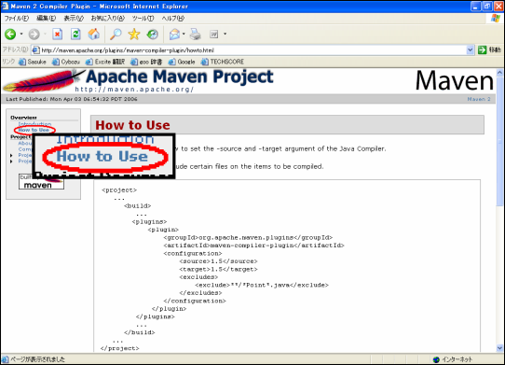Open the 表示(V) menu

[74, 18]
